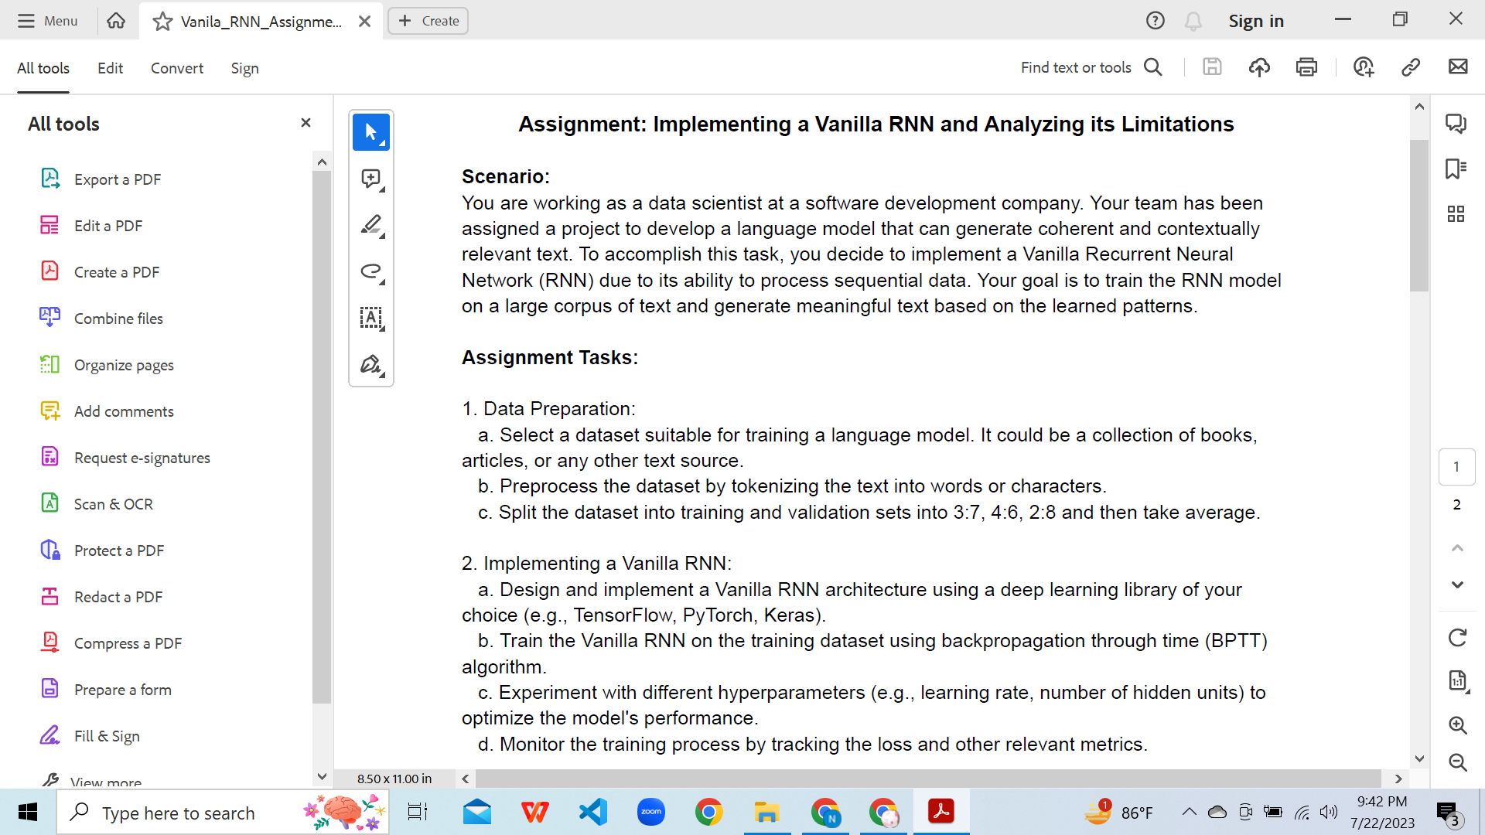Open the Menu hamburger
This screenshot has width=1485, height=835.
click(x=47, y=21)
